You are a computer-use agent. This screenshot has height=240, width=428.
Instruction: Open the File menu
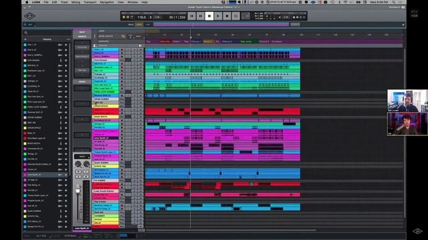coord(46,2)
